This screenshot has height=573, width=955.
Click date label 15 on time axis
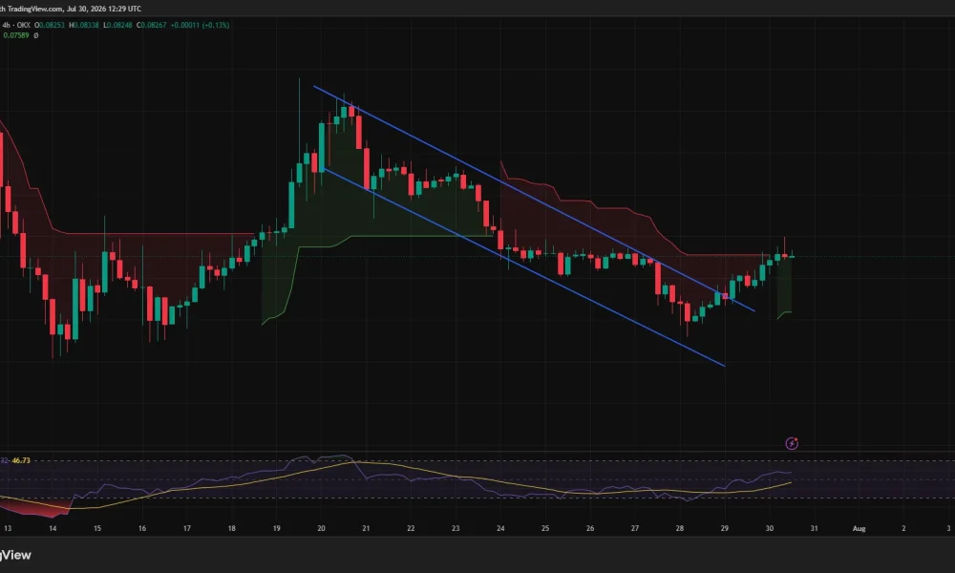97,528
